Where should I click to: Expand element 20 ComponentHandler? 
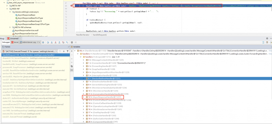(84, 122)
